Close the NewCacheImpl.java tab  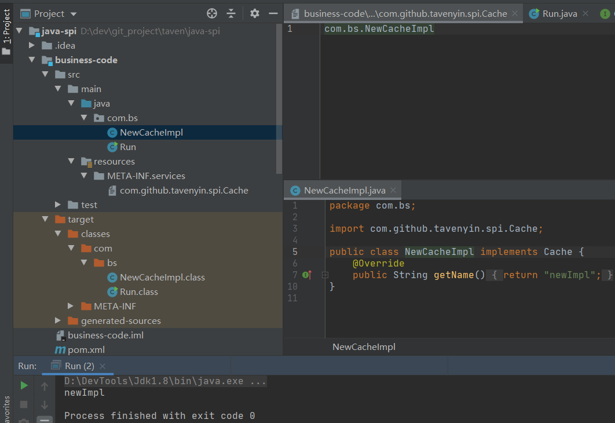tap(393, 191)
